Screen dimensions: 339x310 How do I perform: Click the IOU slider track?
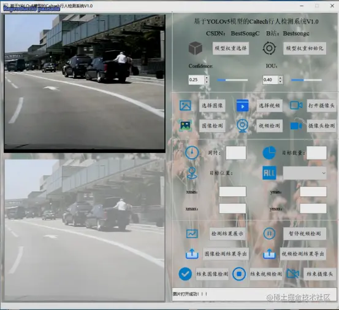pyautogui.click(x=307, y=80)
